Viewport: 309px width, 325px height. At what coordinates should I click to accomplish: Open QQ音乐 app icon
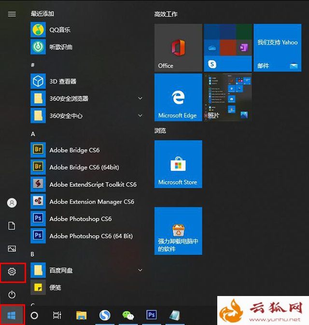tap(38, 29)
